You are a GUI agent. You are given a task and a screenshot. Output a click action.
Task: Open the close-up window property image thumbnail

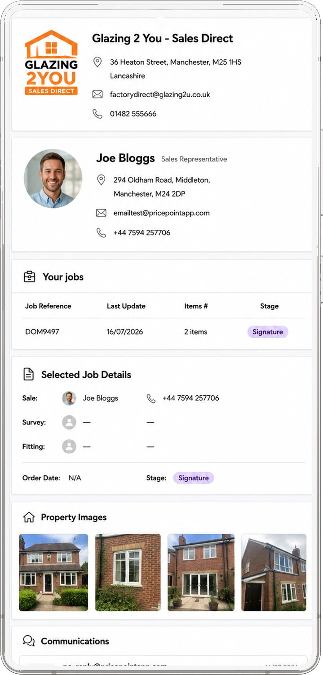(128, 572)
